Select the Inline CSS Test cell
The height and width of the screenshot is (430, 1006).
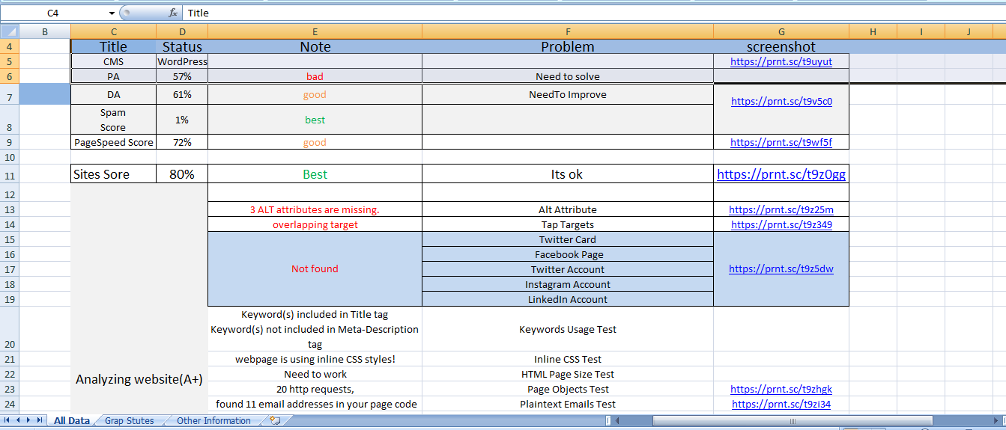click(568, 359)
